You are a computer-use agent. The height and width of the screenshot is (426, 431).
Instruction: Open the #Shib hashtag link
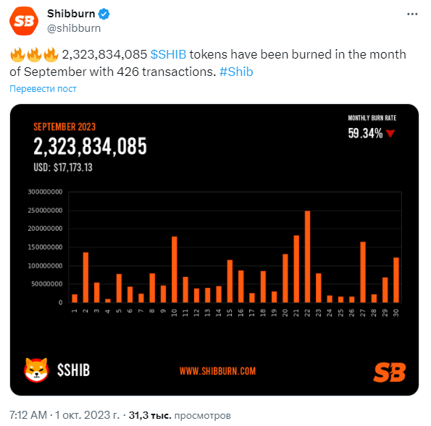coord(236,72)
